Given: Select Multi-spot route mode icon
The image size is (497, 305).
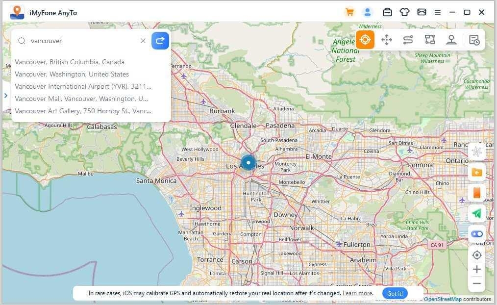Looking at the screenshot, I should [x=430, y=40].
